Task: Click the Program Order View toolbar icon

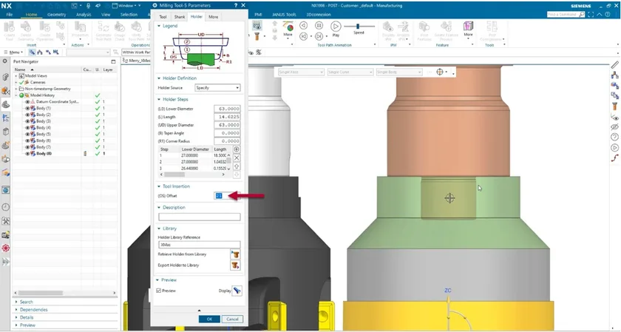Action: [x=33, y=52]
